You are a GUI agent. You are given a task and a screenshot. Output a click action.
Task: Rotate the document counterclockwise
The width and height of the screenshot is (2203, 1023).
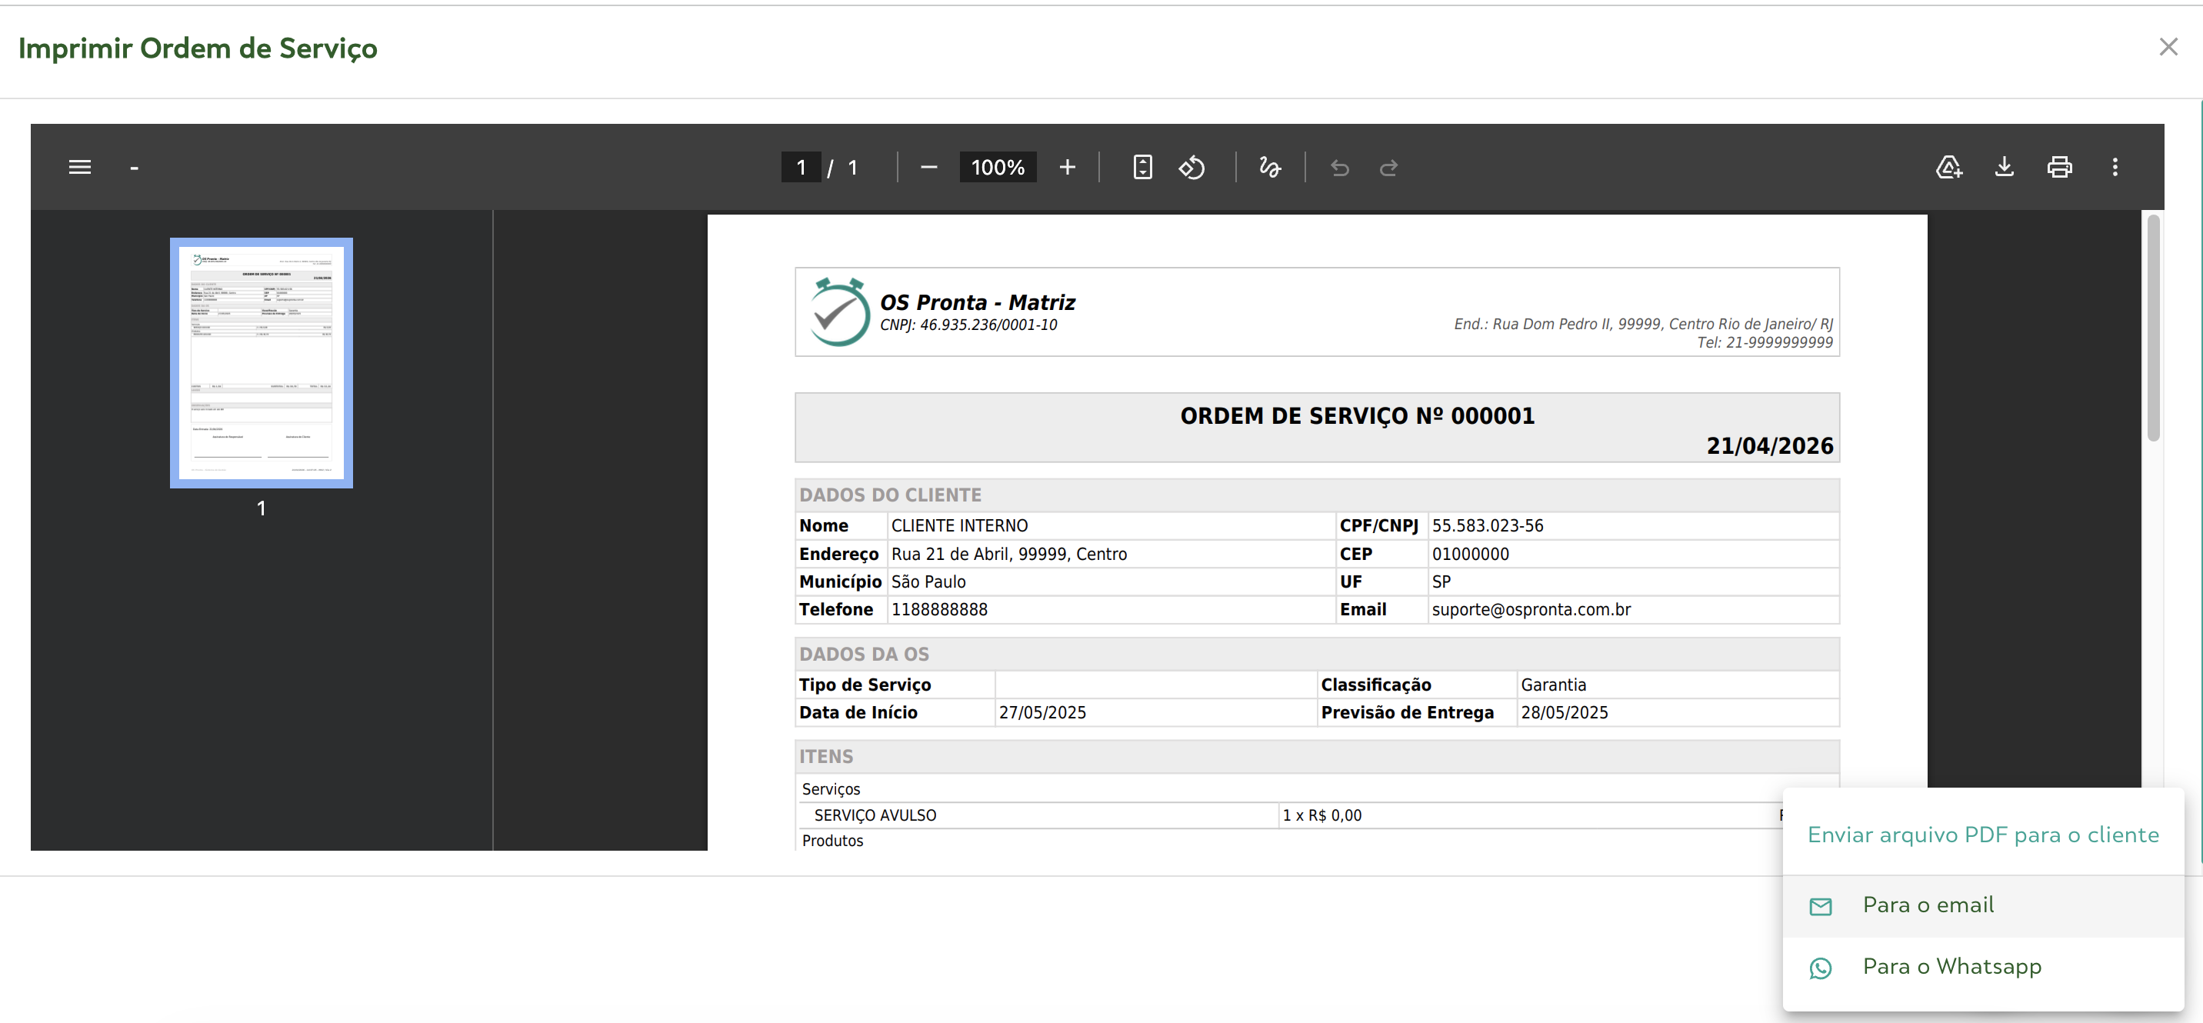(1191, 167)
